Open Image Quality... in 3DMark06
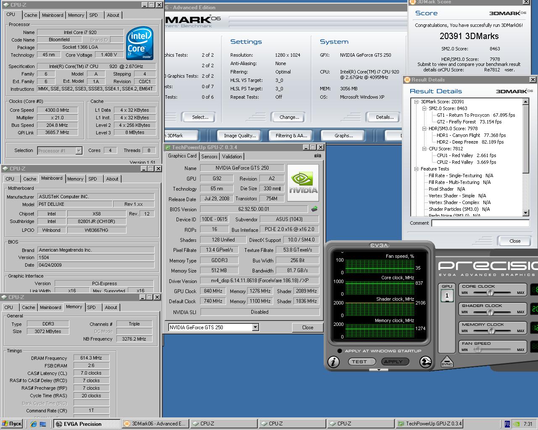 240,136
